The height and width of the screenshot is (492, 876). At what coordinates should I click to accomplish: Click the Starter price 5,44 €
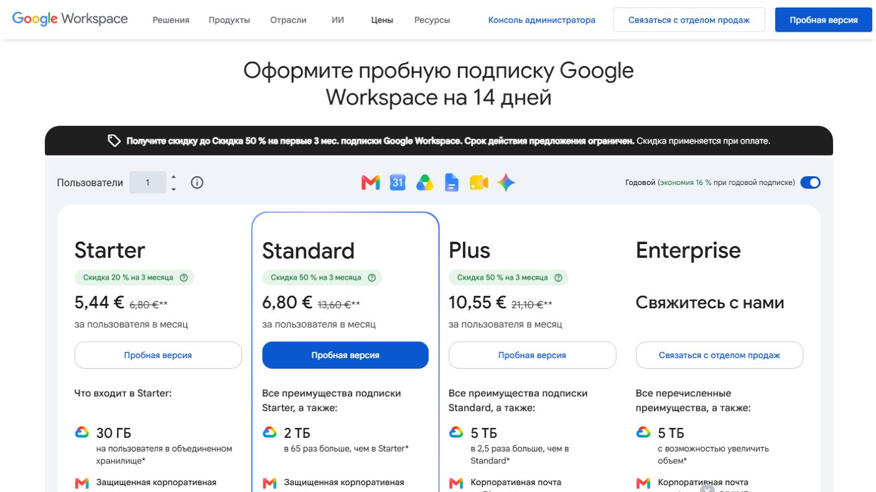tap(100, 303)
